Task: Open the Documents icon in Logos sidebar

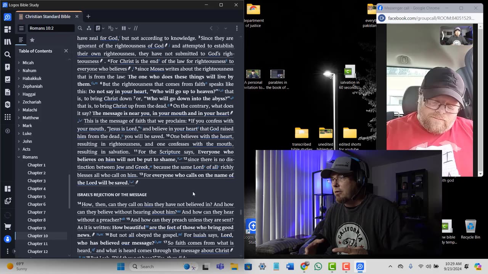Action: [x=7, y=92]
